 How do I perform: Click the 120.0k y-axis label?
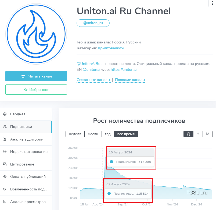(73, 188)
